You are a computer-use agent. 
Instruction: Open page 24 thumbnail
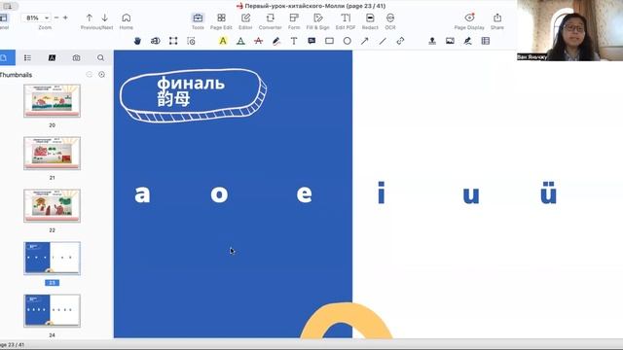[x=52, y=311]
